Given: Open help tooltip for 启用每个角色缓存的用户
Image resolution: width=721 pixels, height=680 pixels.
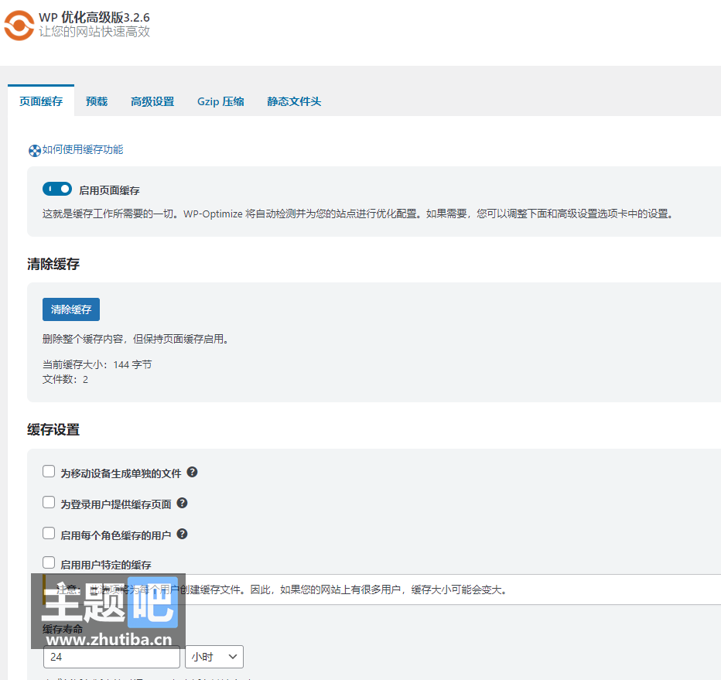Looking at the screenshot, I should point(183,534).
